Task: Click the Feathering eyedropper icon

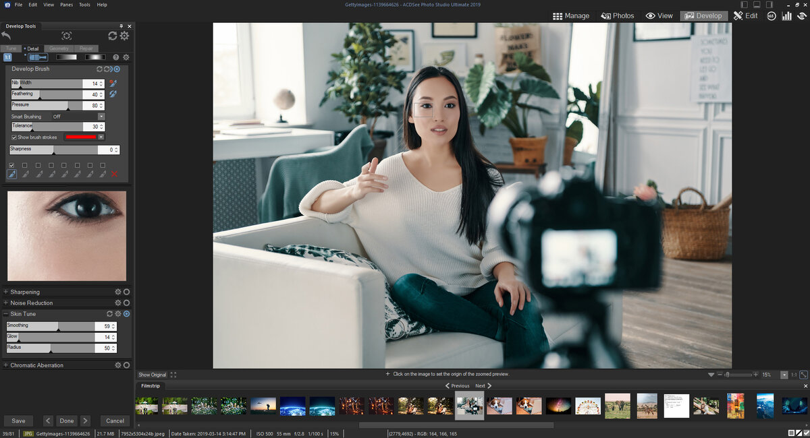Action: tap(113, 94)
